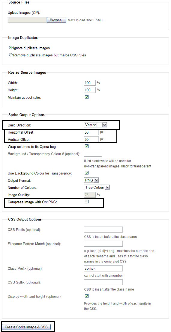
Task: Click the 'Source Files' heading
Action: coord(19,2)
